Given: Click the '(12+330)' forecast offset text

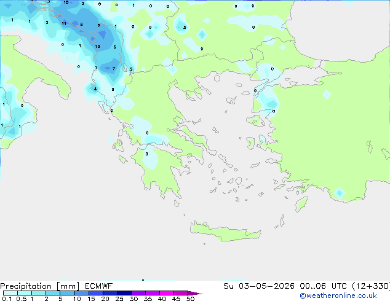Looking at the screenshot, I should [x=371, y=286].
